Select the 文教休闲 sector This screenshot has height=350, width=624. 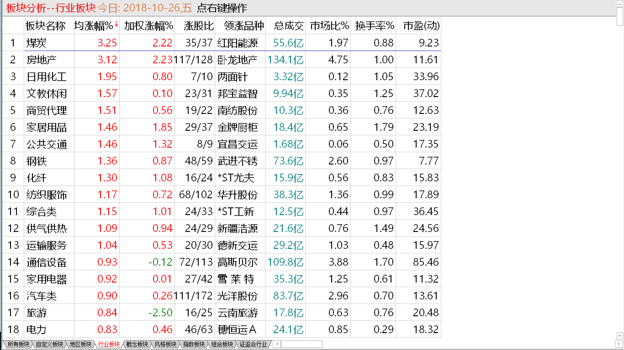[47, 93]
